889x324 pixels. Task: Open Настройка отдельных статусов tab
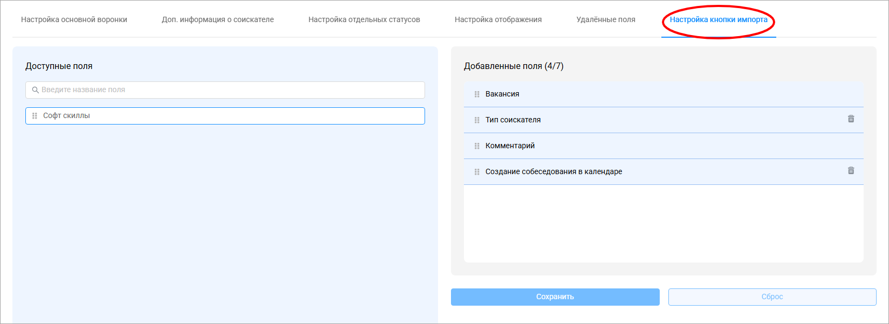click(x=364, y=19)
